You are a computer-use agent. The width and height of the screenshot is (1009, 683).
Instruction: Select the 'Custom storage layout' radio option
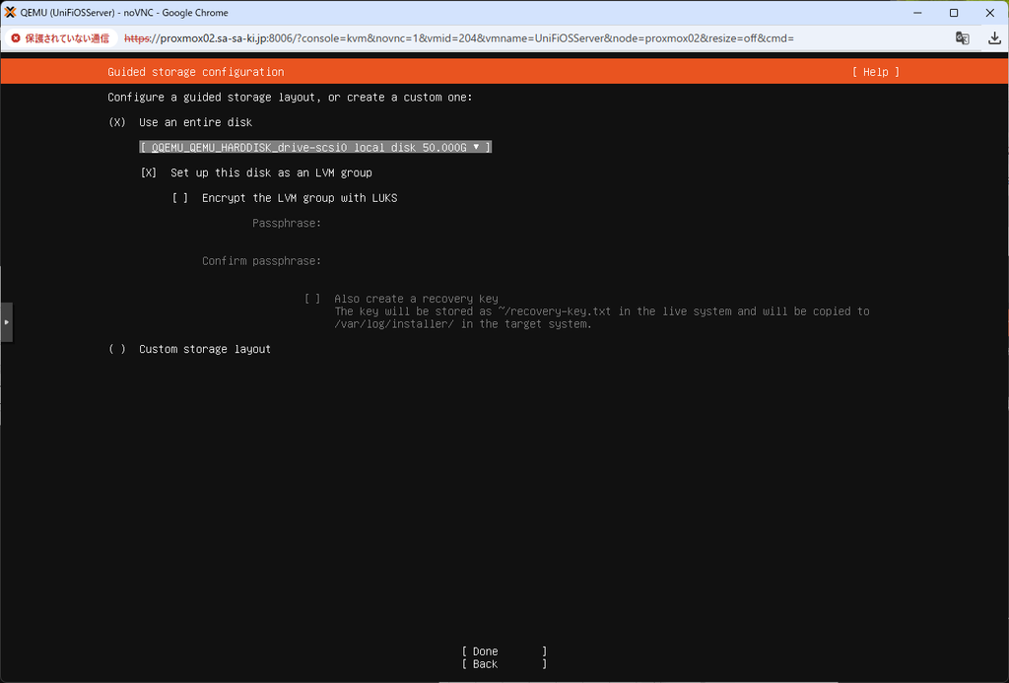117,349
